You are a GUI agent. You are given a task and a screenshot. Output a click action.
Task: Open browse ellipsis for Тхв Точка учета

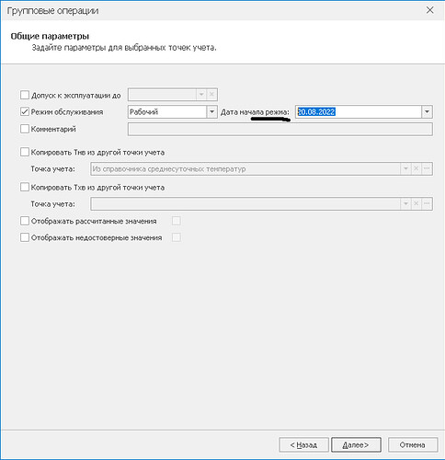click(x=427, y=203)
